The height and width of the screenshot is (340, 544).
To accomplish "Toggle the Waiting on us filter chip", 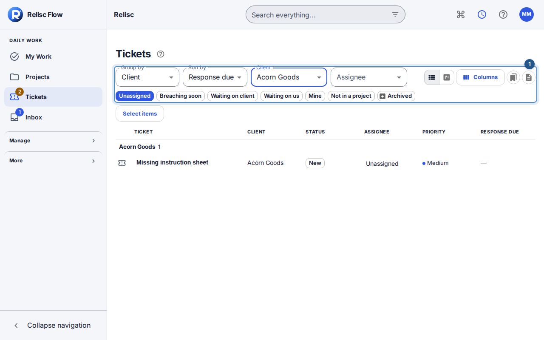I will [x=281, y=96].
